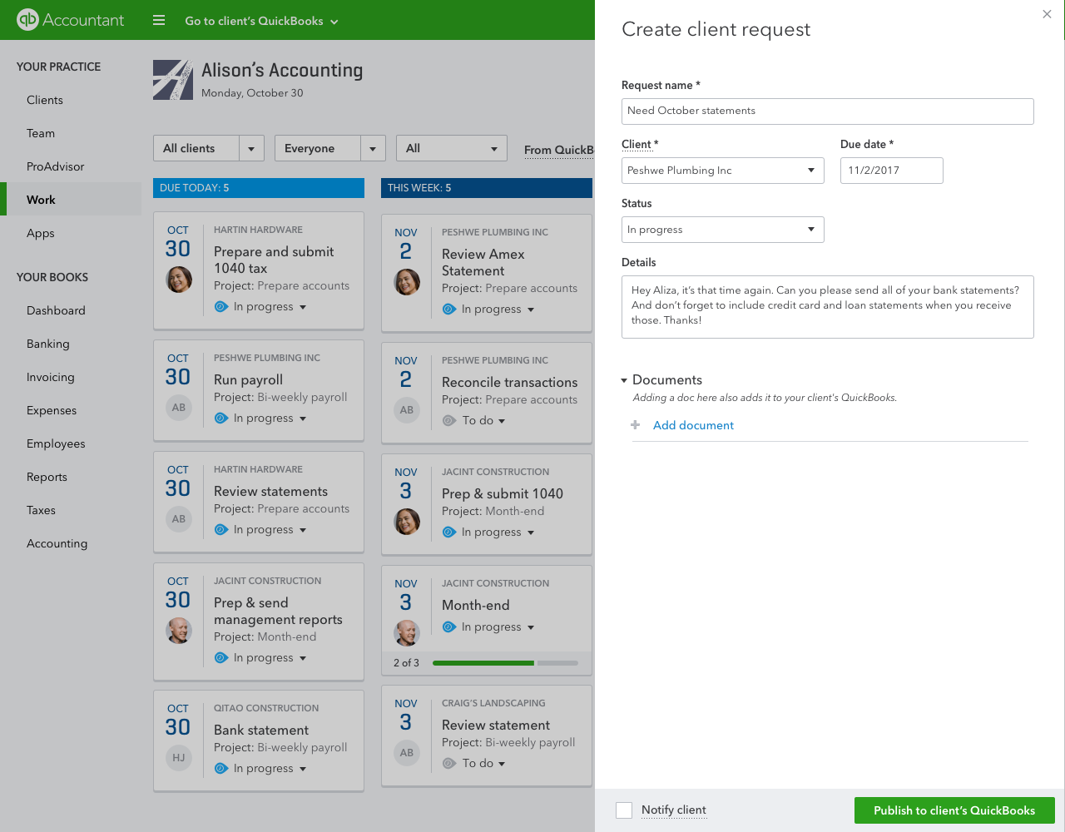Viewport: 1065px width, 832px height.
Task: Open Clients in the sidebar
Action: (45, 100)
